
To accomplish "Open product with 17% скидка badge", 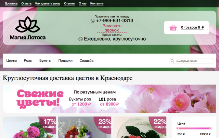I will (29, 127).
